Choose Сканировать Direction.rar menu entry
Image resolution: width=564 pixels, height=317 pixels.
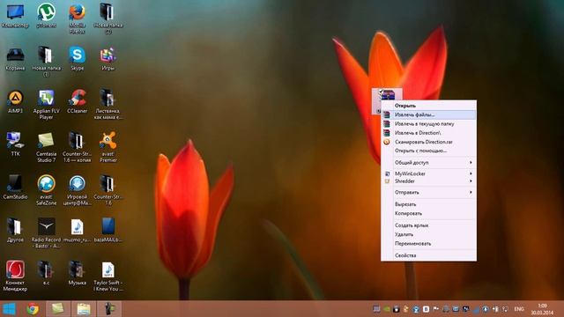click(x=429, y=142)
